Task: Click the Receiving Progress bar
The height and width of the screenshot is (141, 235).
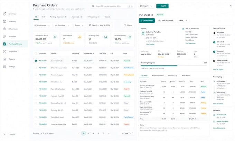Action: click(x=174, y=66)
